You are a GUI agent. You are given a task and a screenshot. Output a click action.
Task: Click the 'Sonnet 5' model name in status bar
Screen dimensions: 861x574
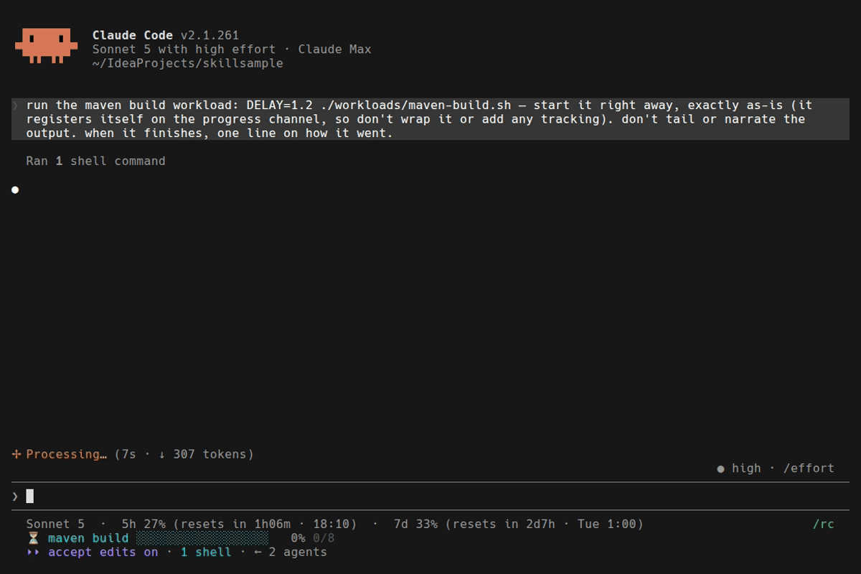coord(55,524)
